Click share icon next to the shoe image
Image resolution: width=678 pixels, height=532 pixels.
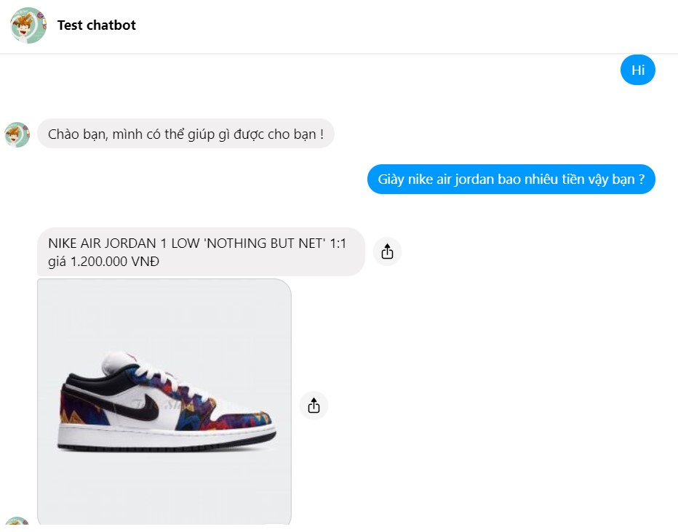tap(314, 406)
